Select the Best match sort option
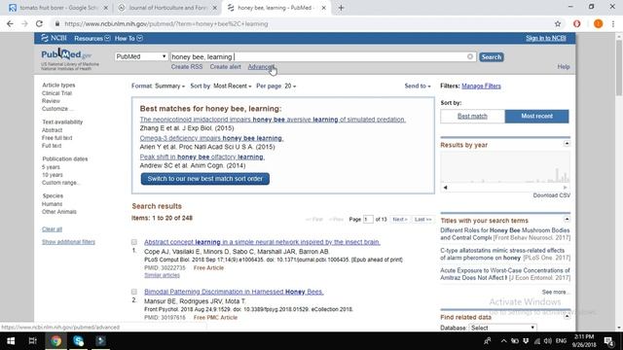This screenshot has width=623, height=350. click(472, 116)
